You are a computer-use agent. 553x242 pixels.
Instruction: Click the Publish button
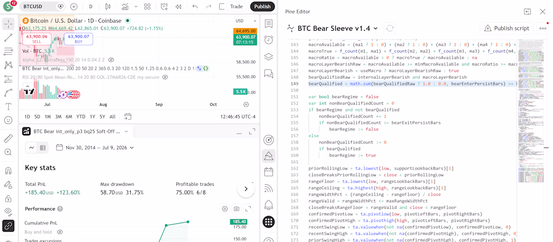(262, 7)
